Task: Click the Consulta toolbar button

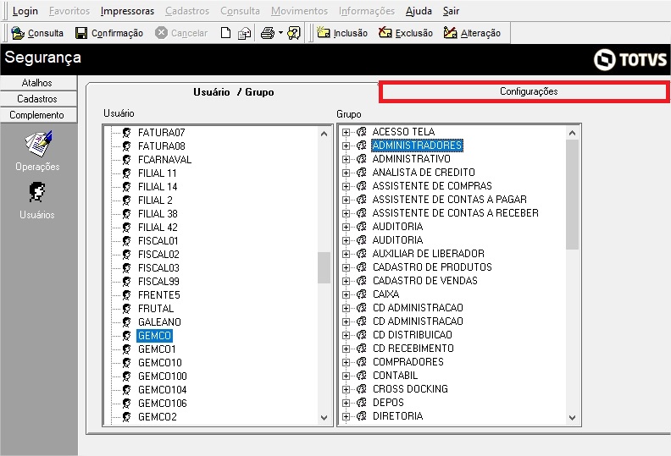Action: [37, 33]
